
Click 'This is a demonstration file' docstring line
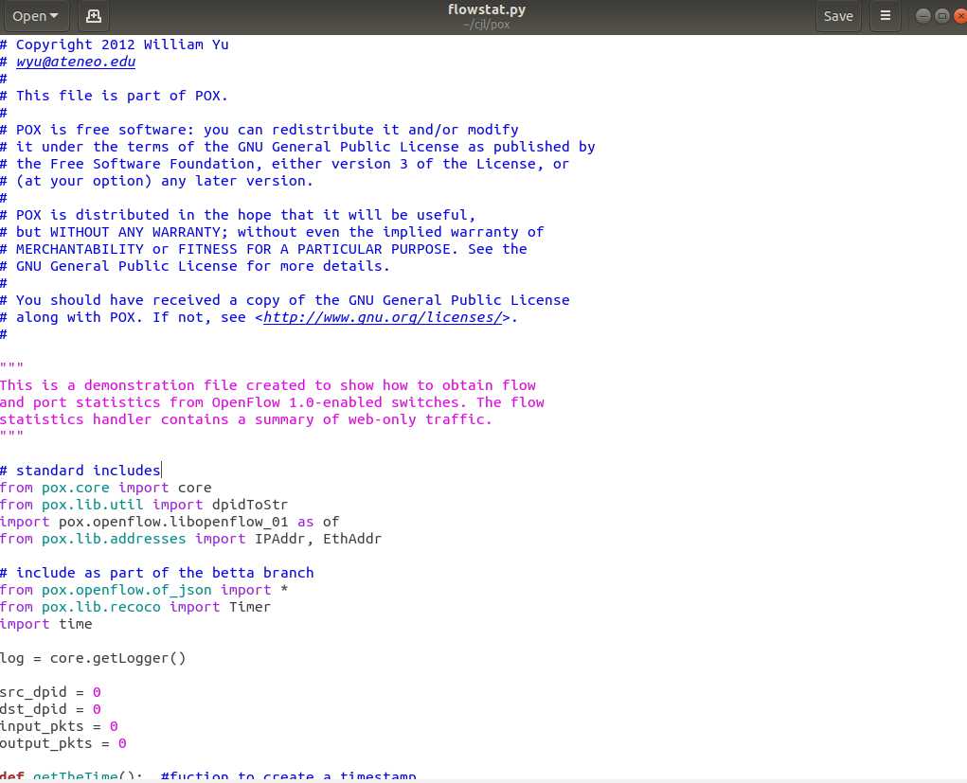(268, 385)
